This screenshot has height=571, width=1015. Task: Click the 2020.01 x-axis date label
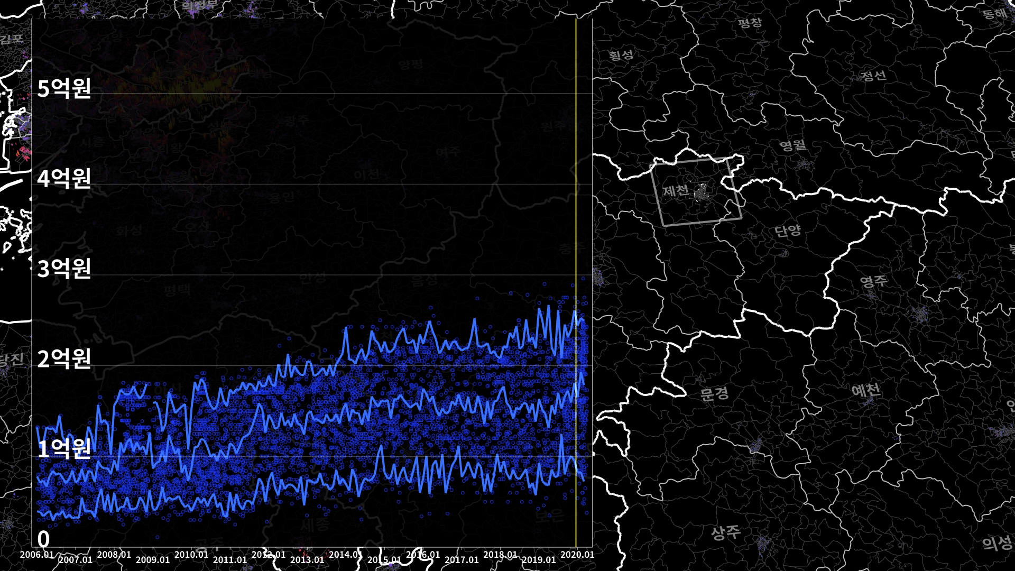[x=577, y=555]
